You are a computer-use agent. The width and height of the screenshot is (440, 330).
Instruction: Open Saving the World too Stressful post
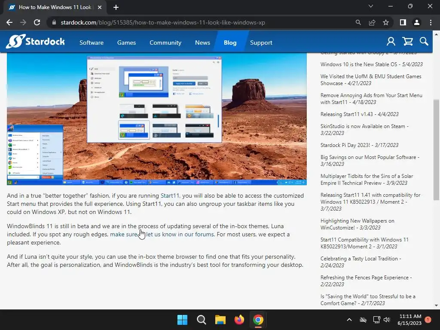pyautogui.click(x=368, y=299)
